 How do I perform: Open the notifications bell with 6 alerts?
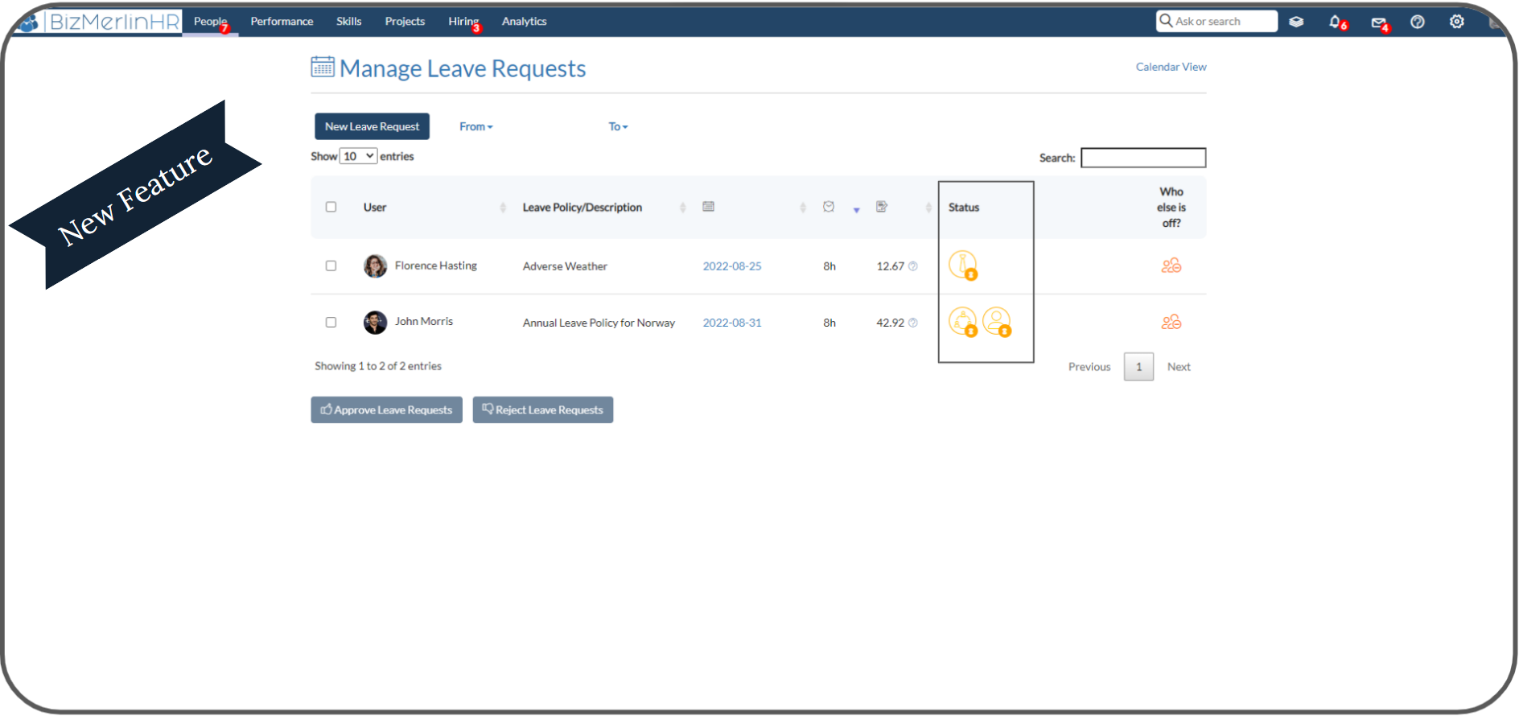point(1337,23)
